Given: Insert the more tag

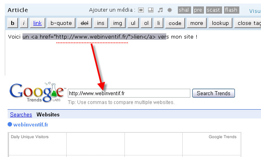Looking at the screenshot, I should (x=197, y=23).
